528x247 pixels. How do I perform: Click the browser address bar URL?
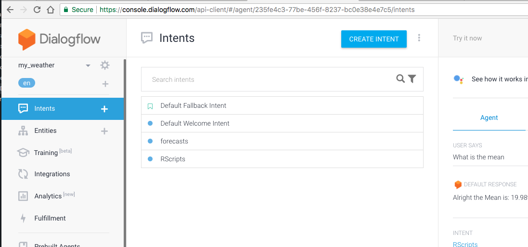click(257, 10)
